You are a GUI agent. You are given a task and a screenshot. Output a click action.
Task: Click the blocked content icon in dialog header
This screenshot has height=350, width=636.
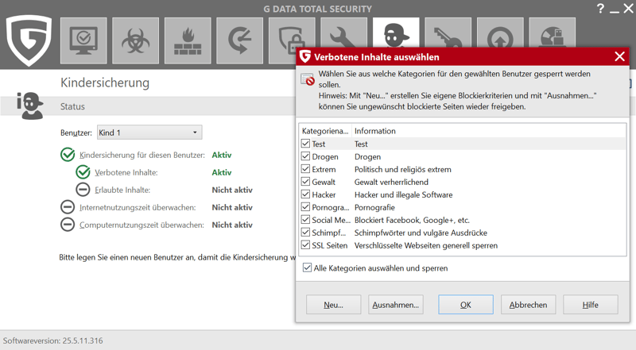coord(308,79)
